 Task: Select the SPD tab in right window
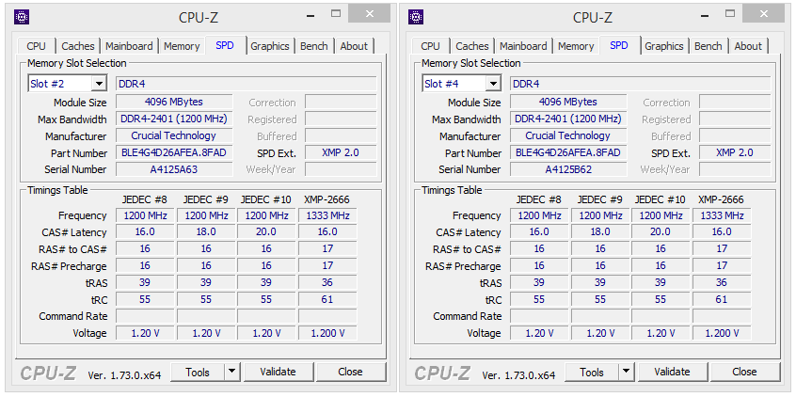pyautogui.click(x=619, y=45)
